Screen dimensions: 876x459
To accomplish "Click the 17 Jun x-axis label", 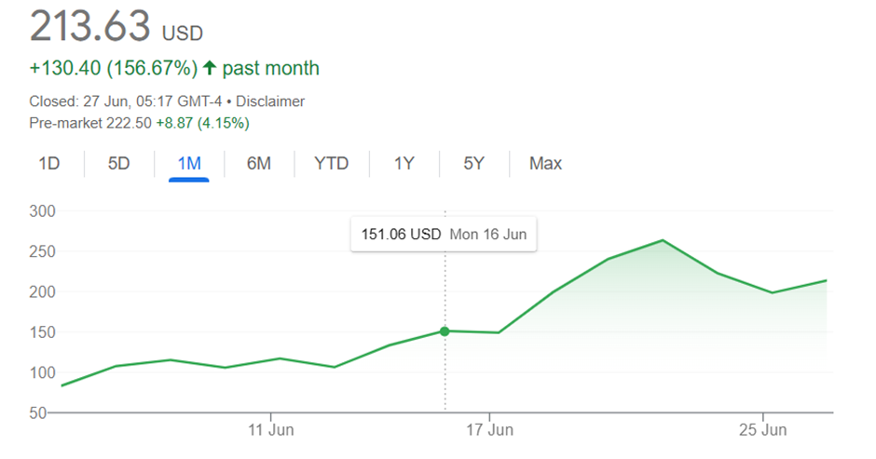I will [x=489, y=430].
